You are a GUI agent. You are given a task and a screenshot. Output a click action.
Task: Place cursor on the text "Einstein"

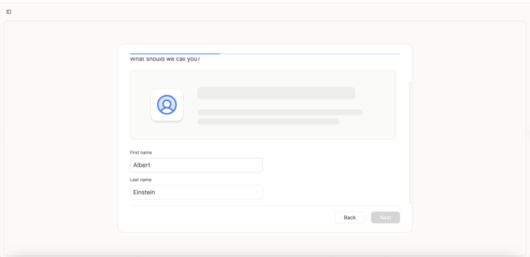[144, 192]
